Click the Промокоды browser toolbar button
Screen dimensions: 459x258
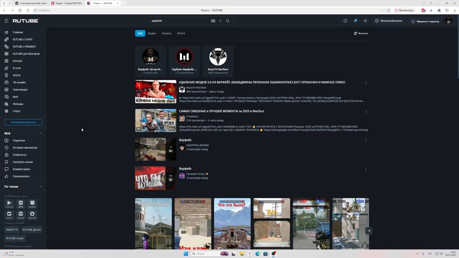pyautogui.click(x=404, y=10)
